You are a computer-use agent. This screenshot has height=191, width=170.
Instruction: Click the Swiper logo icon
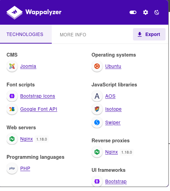(x=97, y=122)
